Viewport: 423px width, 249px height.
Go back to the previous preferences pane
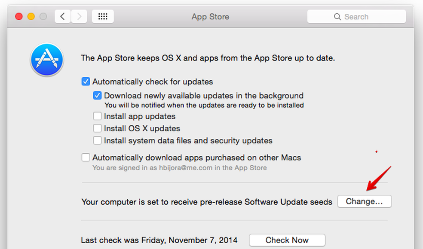coord(63,17)
